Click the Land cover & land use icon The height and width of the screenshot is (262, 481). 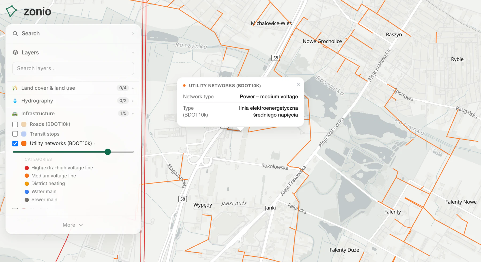(x=15, y=88)
